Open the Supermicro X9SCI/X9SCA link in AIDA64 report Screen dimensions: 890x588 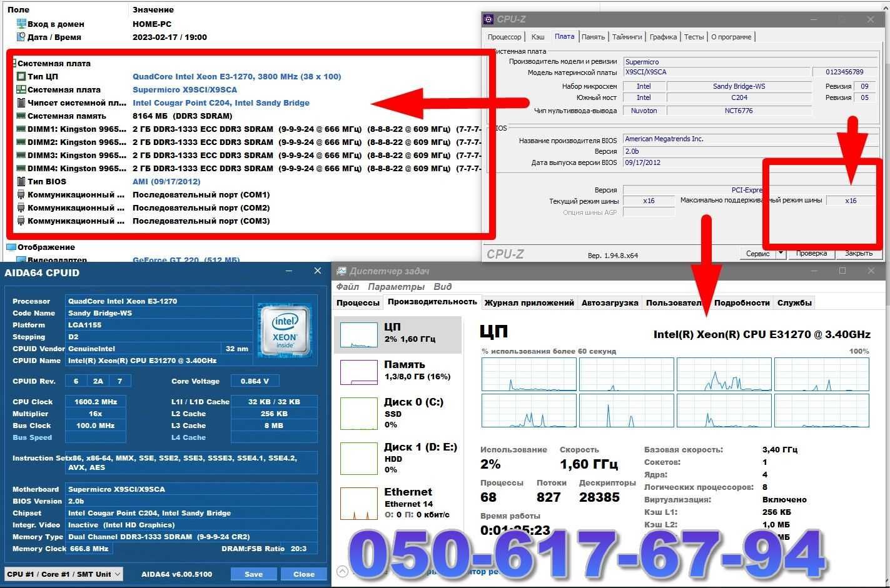tap(185, 90)
